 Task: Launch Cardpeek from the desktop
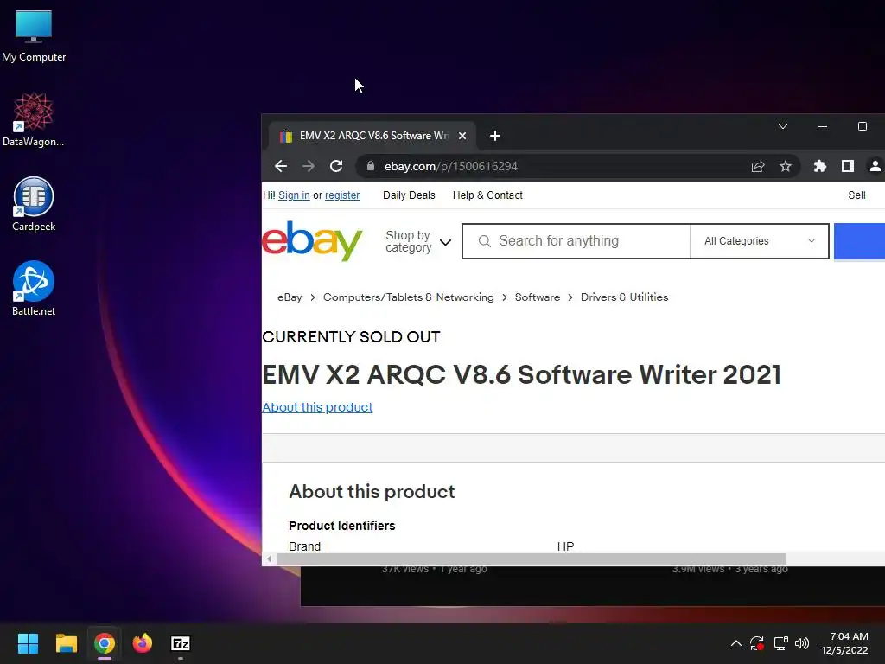tap(34, 204)
